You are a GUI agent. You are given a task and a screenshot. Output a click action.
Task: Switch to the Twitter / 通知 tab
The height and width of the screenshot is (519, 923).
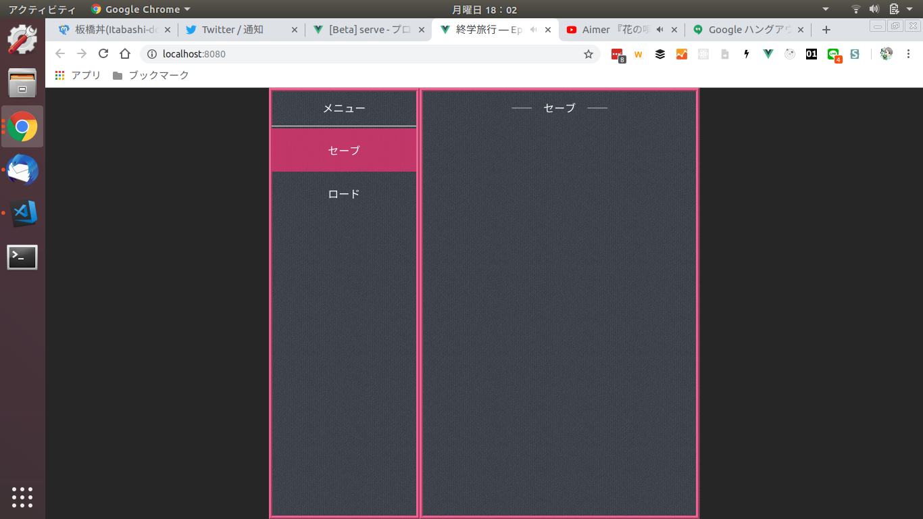point(232,30)
